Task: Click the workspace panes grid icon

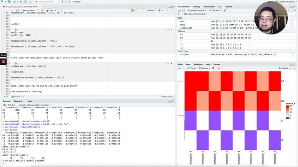Action: 69,2
